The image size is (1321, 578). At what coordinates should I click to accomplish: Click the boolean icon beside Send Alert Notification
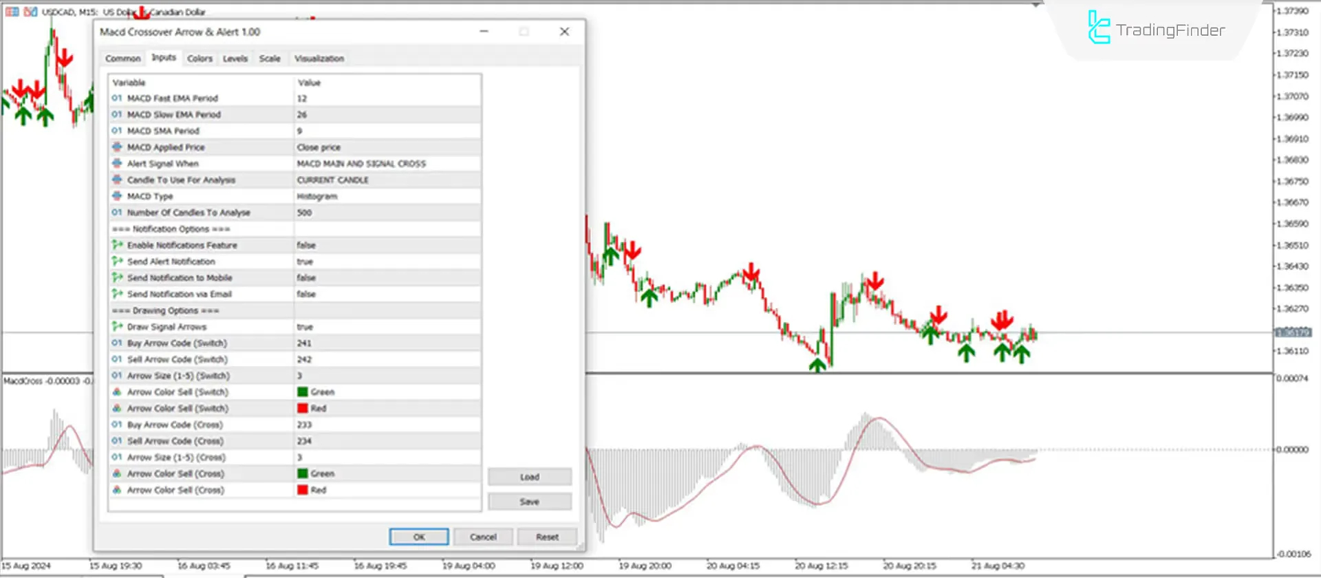pos(117,261)
